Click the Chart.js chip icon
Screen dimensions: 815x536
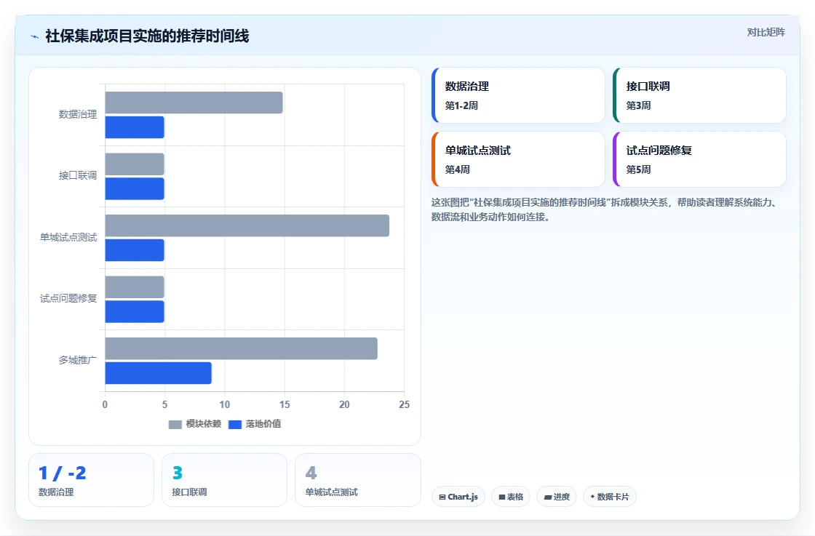click(442, 497)
